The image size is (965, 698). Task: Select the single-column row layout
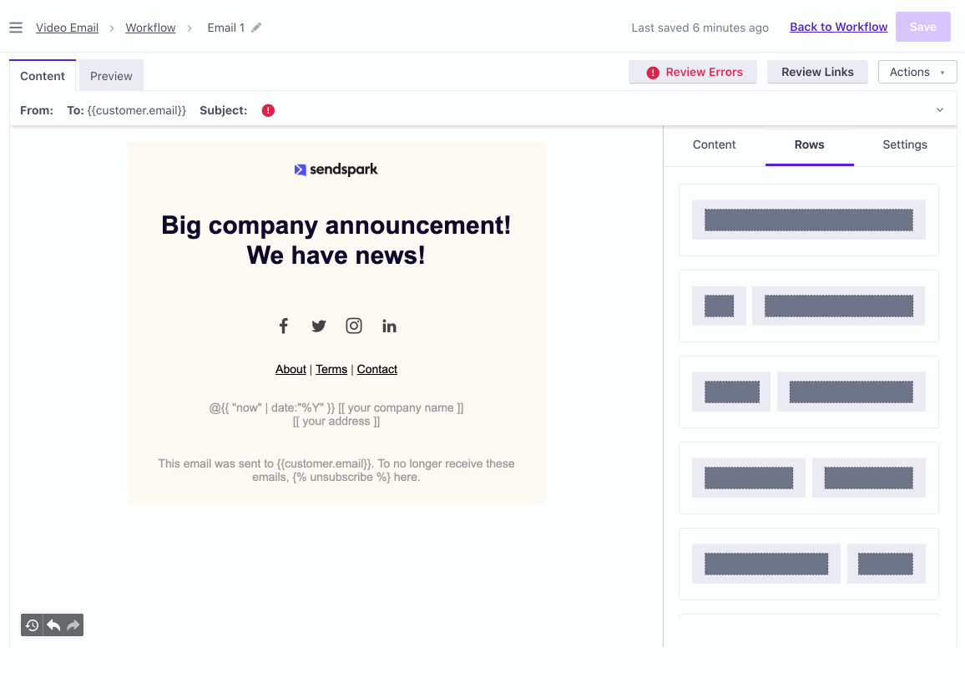coord(809,220)
